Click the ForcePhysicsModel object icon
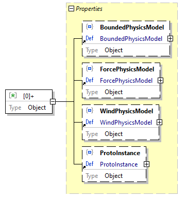The width and height of the screenshot is (186, 197). (90, 69)
